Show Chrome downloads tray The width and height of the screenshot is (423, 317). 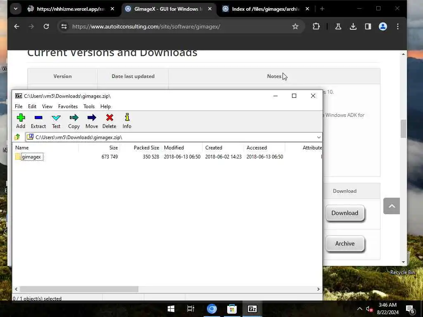(x=353, y=26)
